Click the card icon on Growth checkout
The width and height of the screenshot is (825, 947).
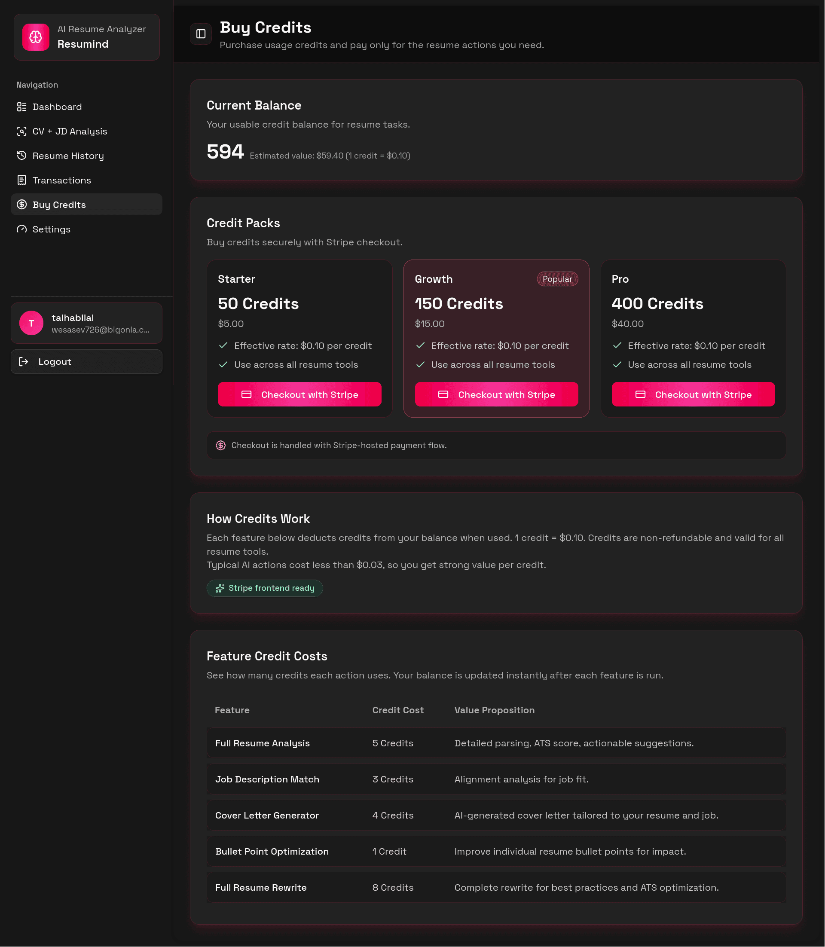pyautogui.click(x=443, y=394)
